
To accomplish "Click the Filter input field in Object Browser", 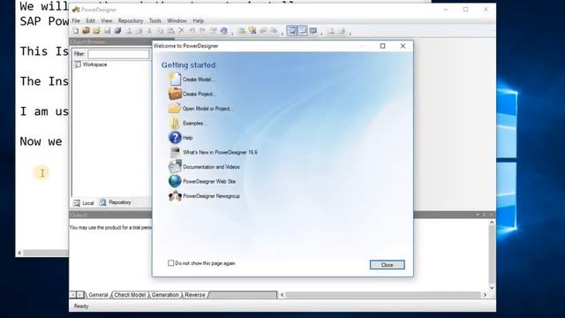I will click(118, 54).
